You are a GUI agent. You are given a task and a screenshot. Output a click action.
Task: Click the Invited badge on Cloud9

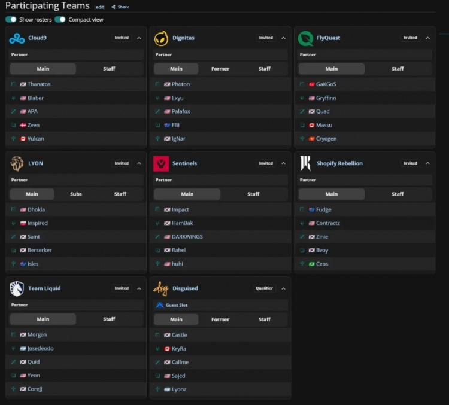point(122,38)
